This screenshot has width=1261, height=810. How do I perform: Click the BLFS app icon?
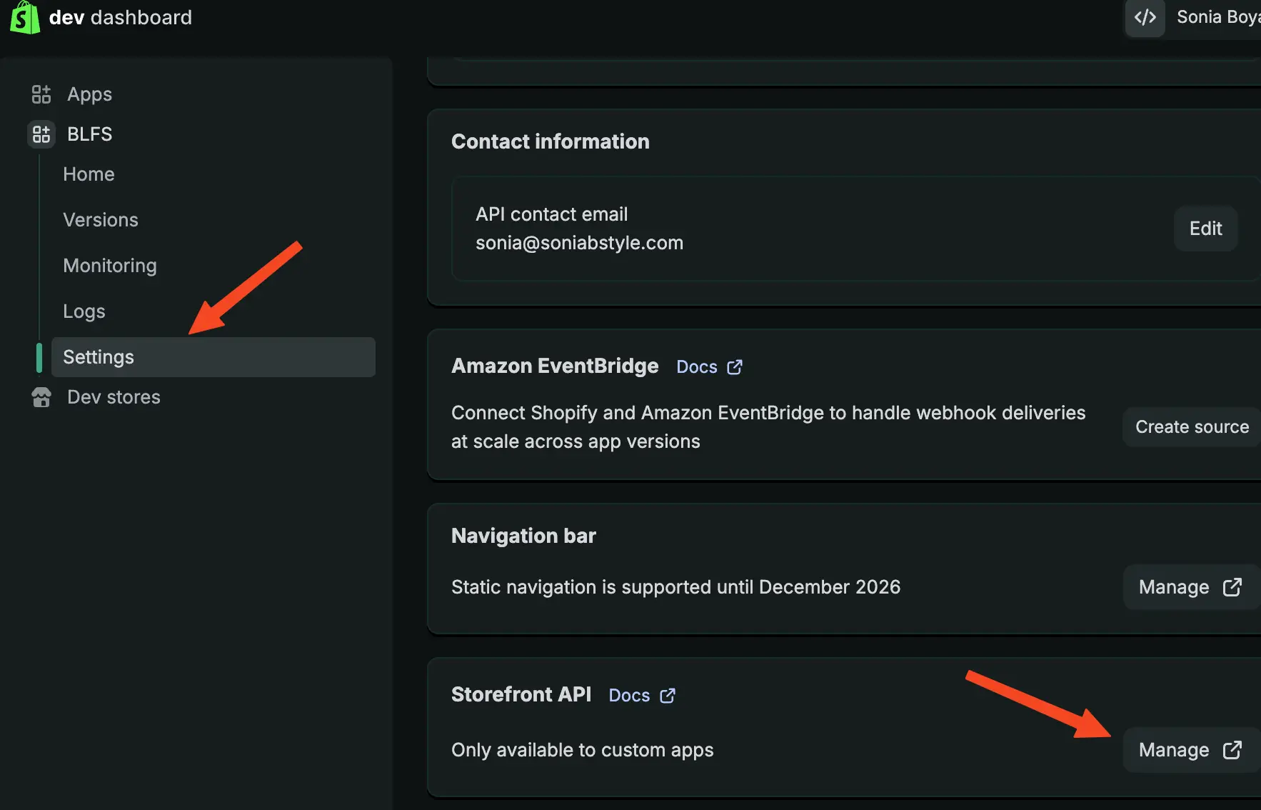tap(41, 134)
